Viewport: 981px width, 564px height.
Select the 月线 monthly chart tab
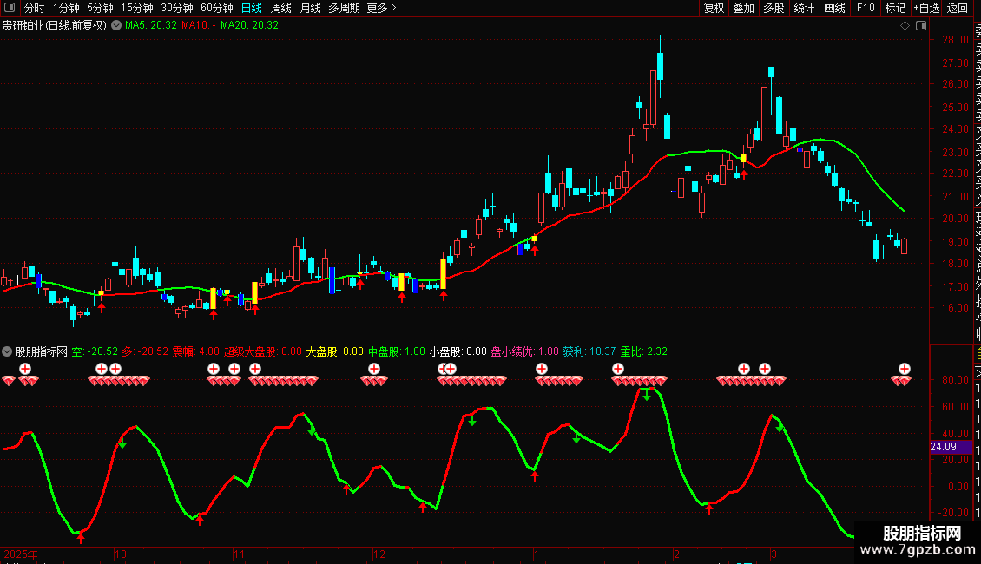coord(310,8)
